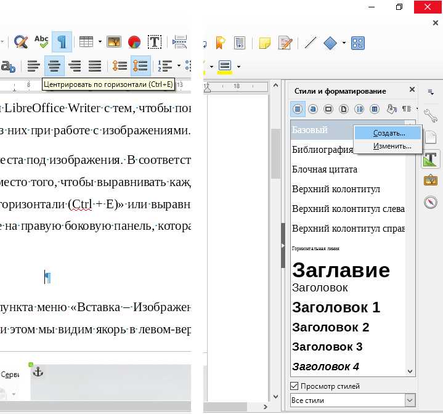Show List Styles in the styles panel

tap(359, 109)
